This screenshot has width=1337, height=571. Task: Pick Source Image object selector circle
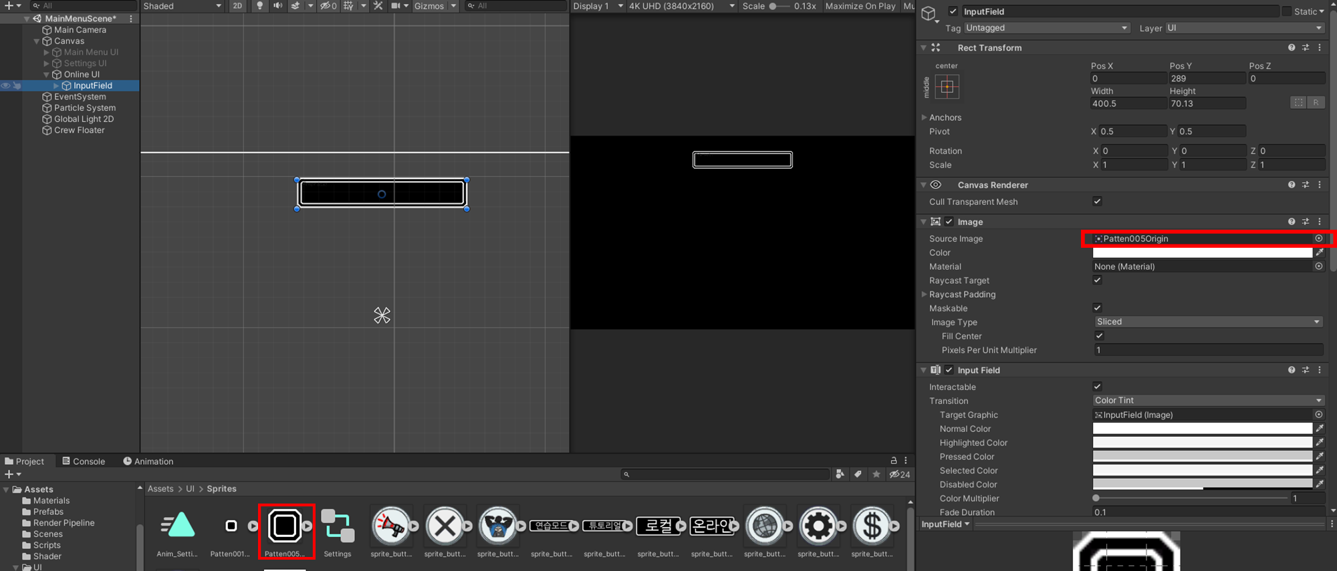pyautogui.click(x=1319, y=238)
